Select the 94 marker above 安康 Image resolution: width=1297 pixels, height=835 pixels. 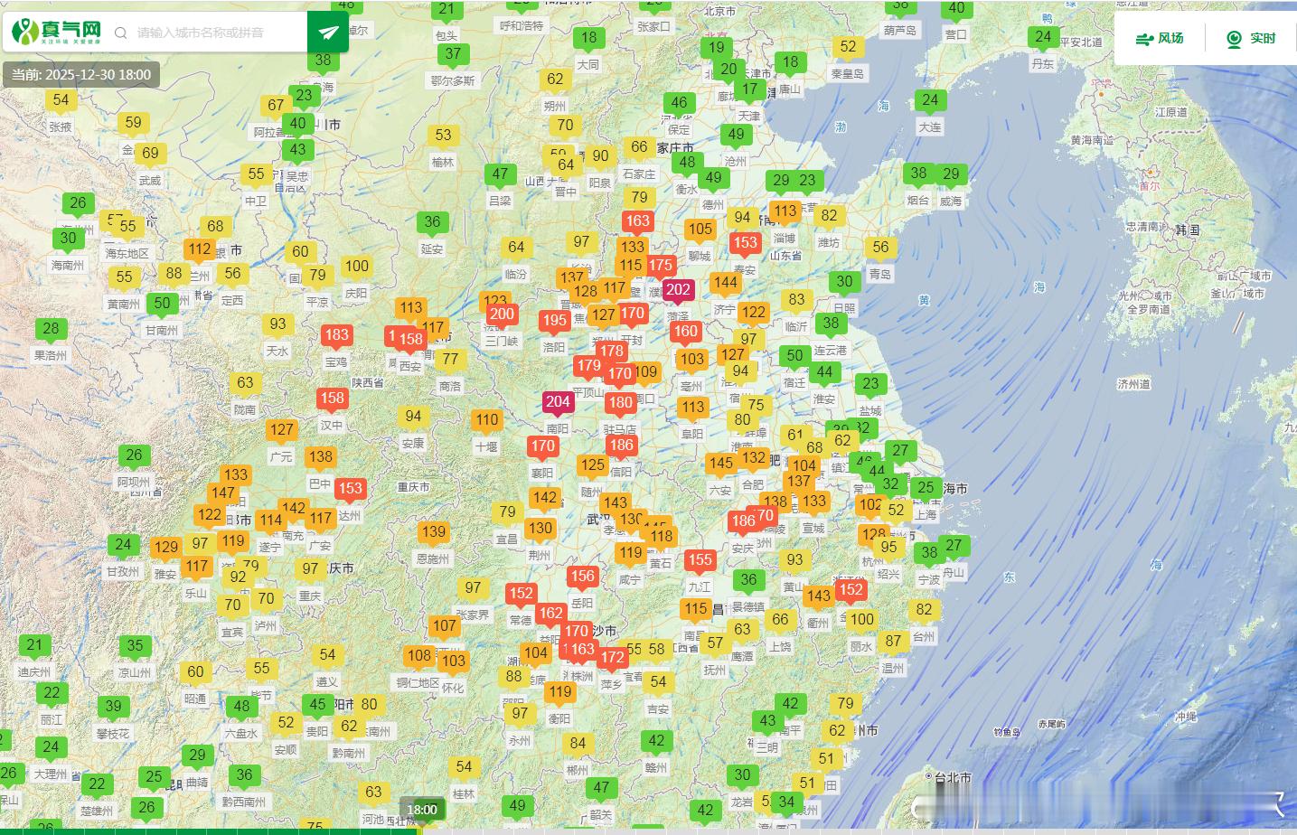[x=413, y=417]
